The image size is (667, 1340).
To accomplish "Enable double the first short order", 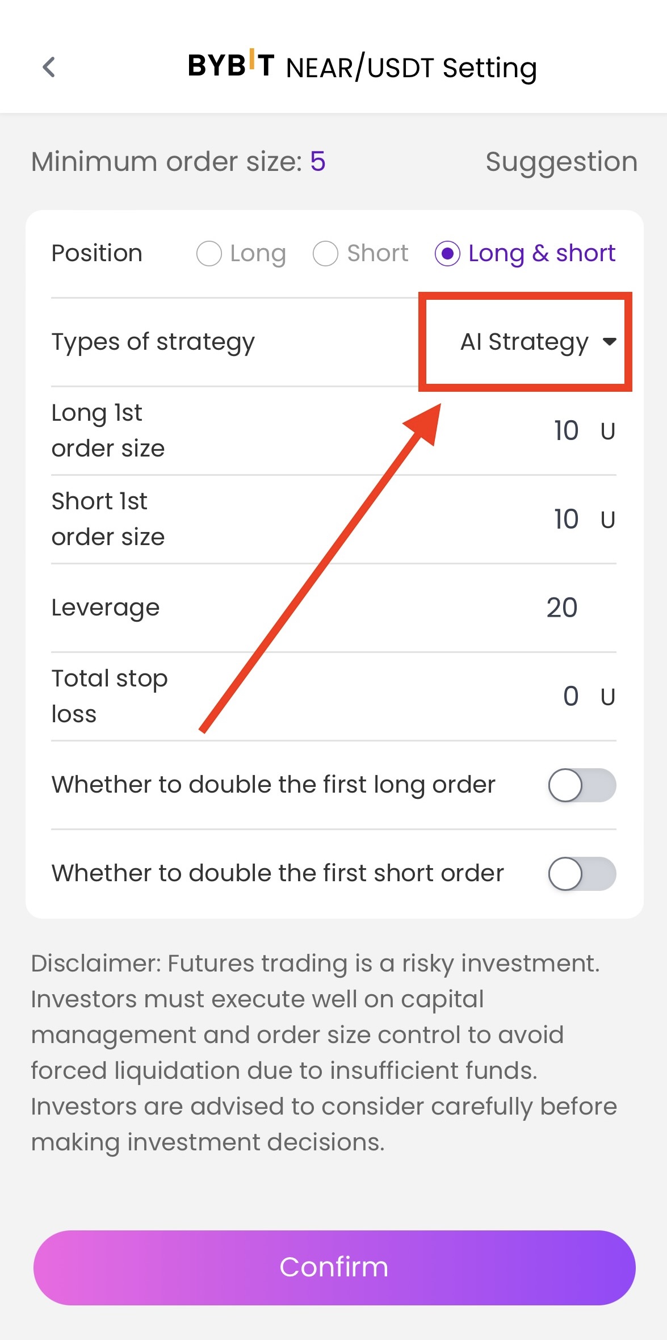I will [x=582, y=874].
